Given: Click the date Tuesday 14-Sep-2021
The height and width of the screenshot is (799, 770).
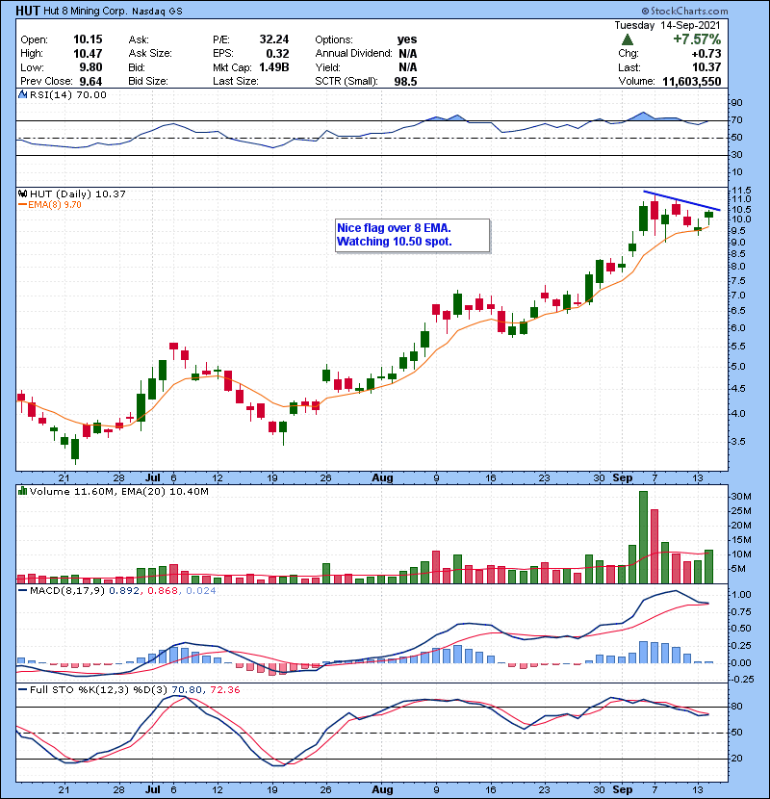Looking at the screenshot, I should tap(668, 25).
